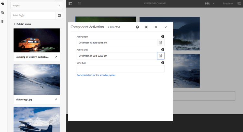Open the Components icon in left rail
This screenshot has height=132, width=243.
(x=2, y=13)
